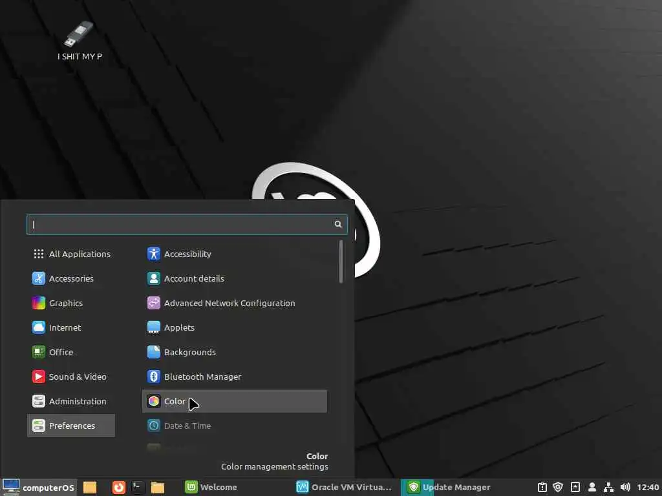Image resolution: width=662 pixels, height=496 pixels.
Task: Click the update shield tray icon
Action: click(558, 487)
